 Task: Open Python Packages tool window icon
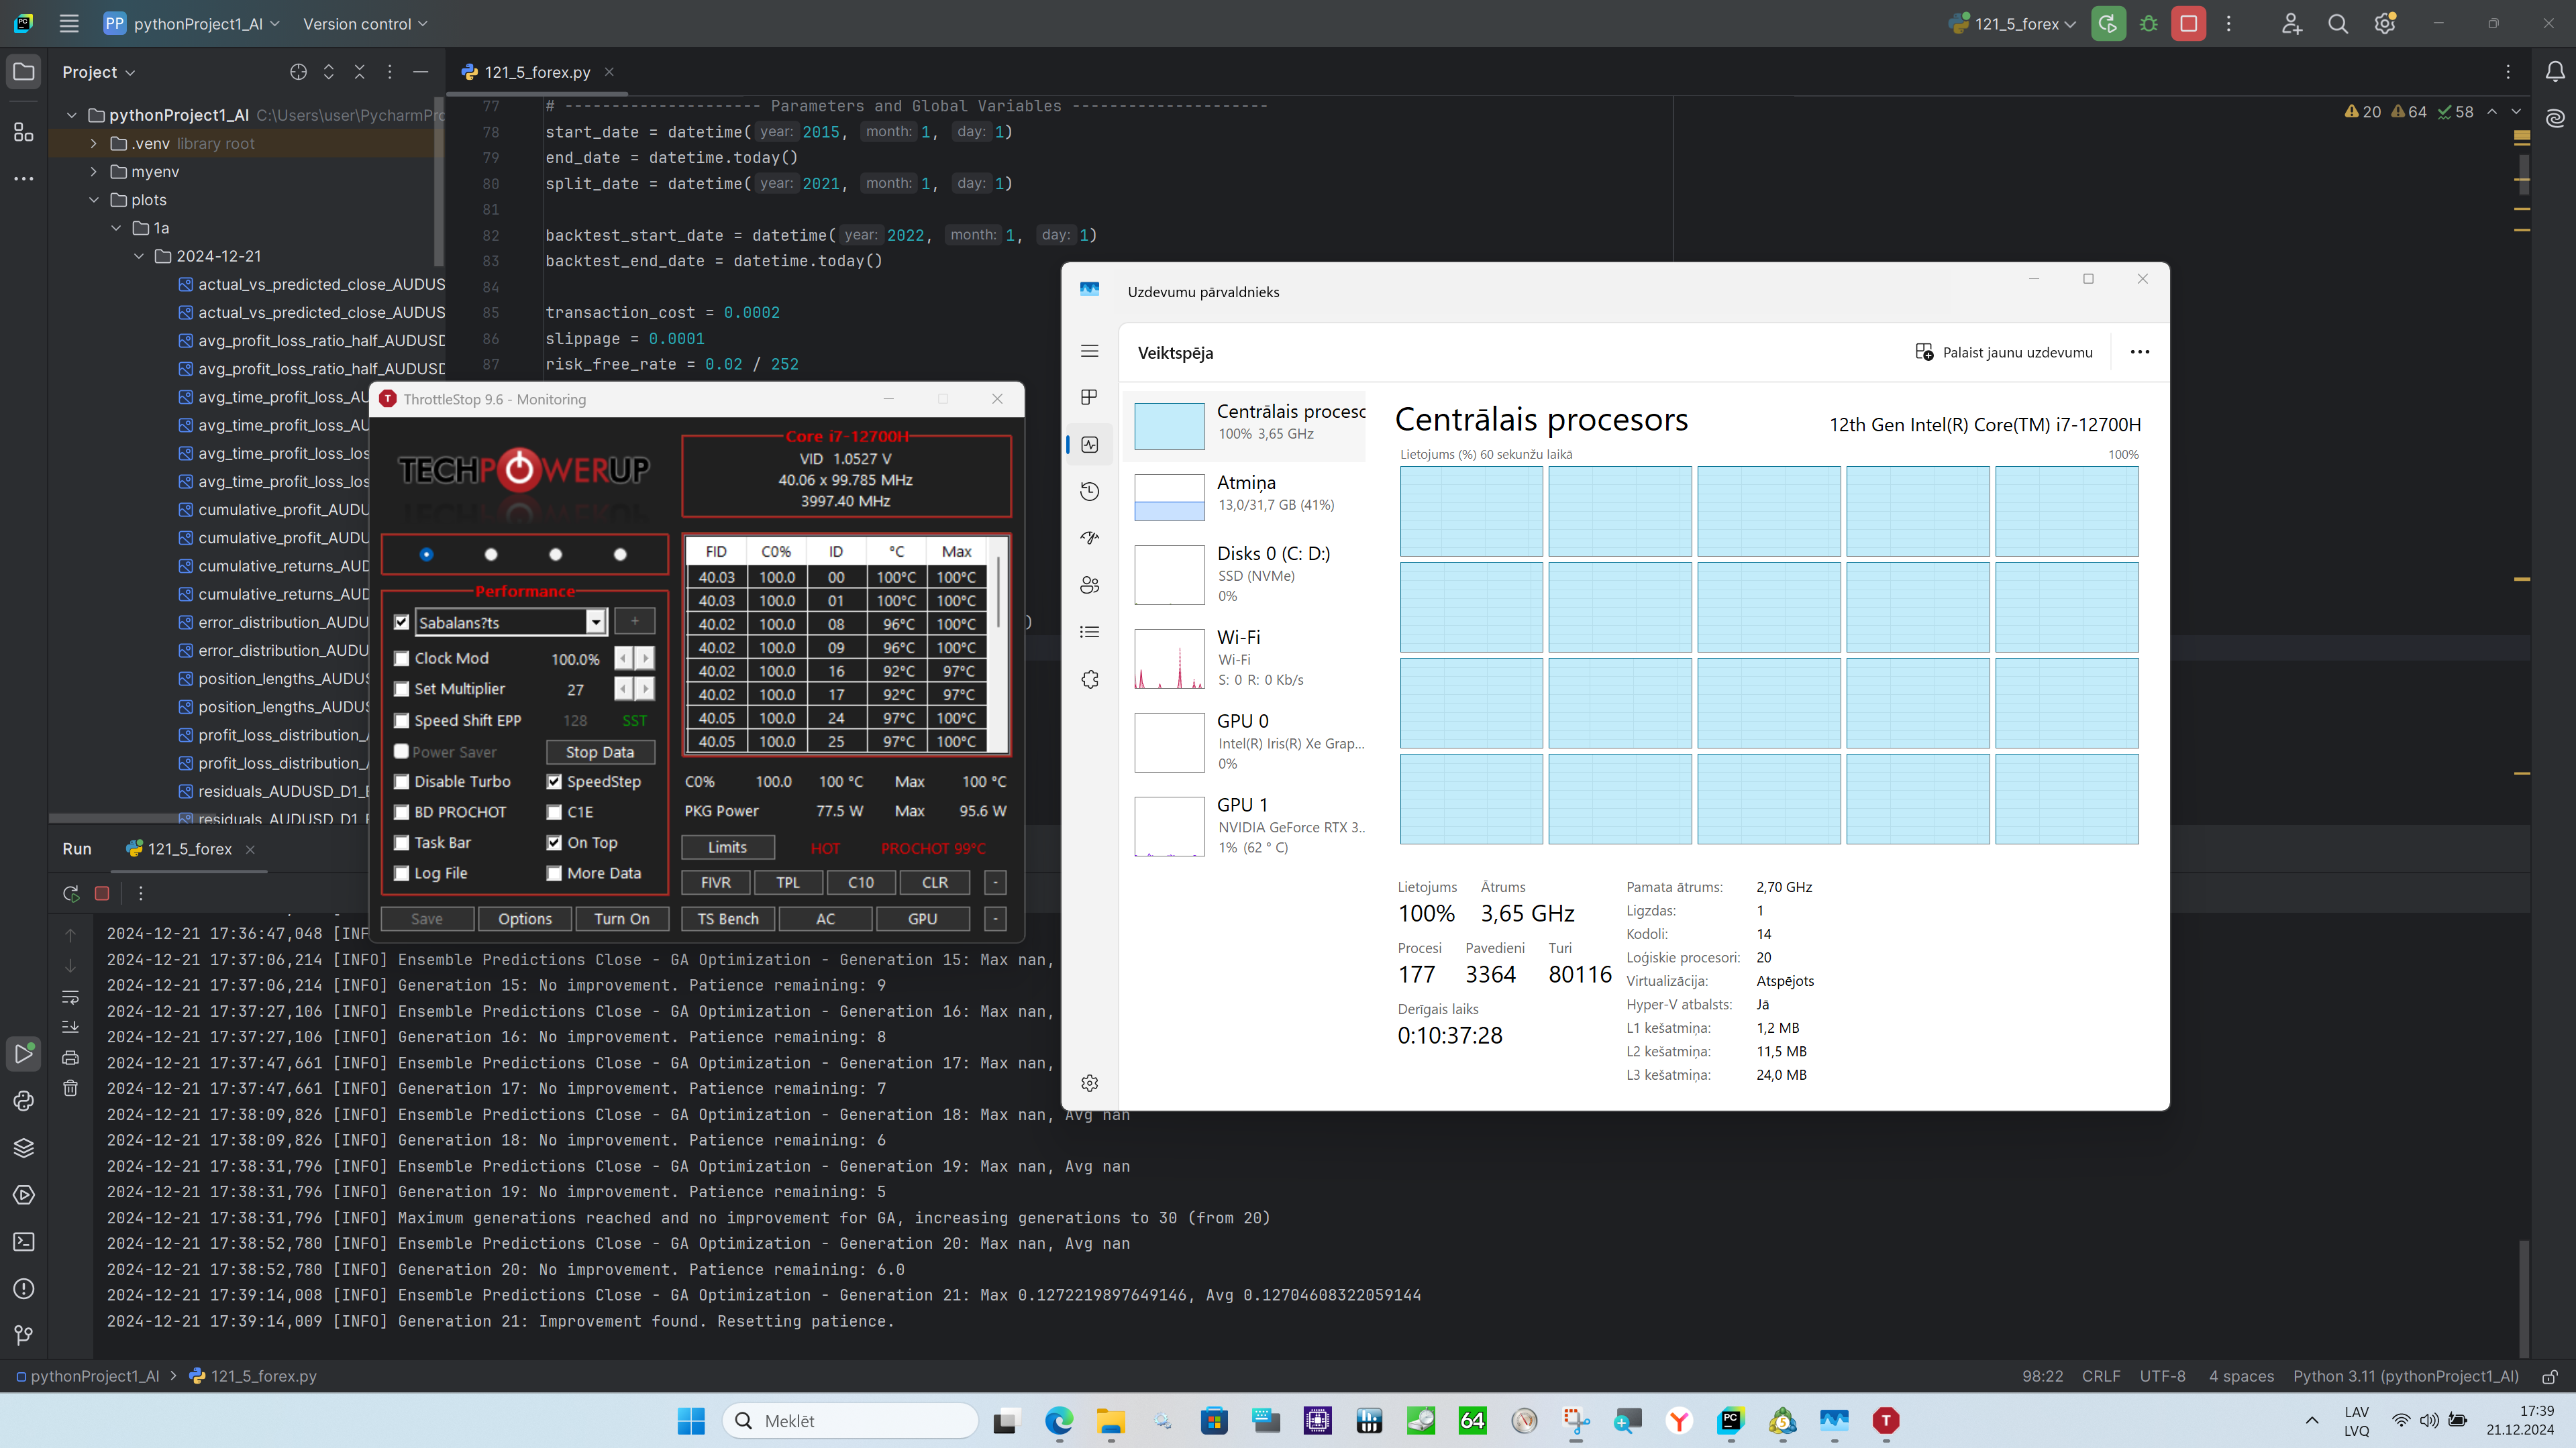(24, 1148)
